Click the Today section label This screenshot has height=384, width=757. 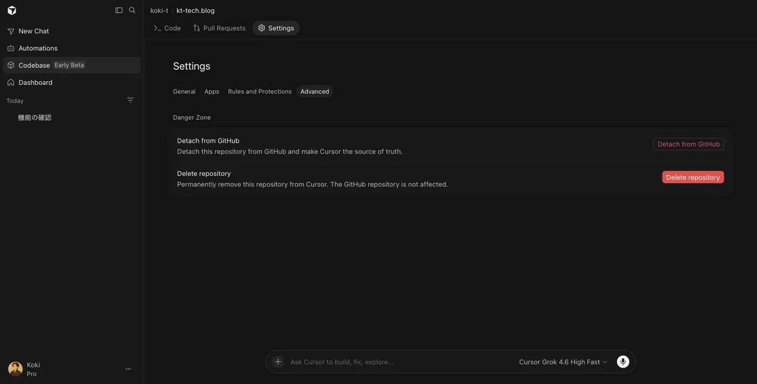coord(15,101)
